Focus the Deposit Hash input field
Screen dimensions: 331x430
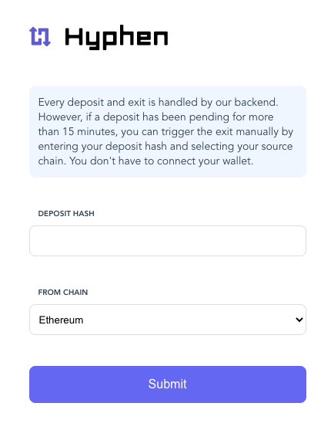[168, 241]
